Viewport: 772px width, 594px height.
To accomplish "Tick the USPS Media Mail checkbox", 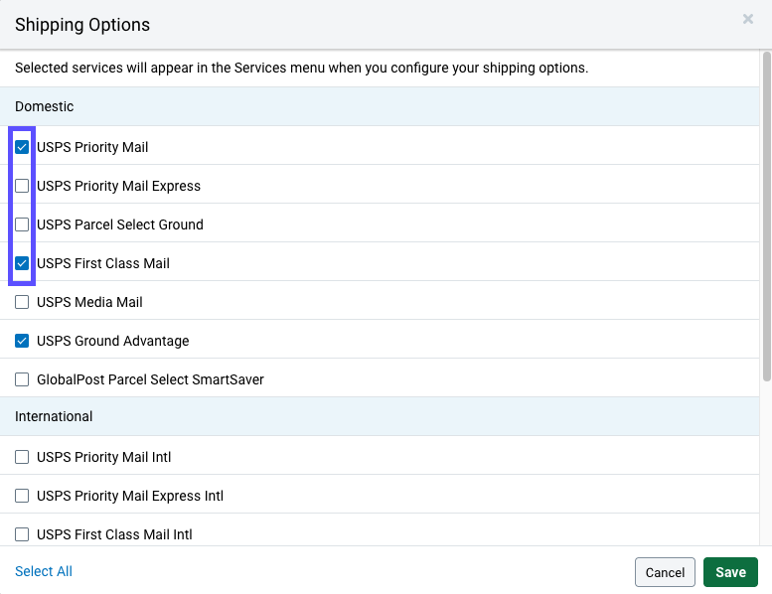I will [22, 302].
